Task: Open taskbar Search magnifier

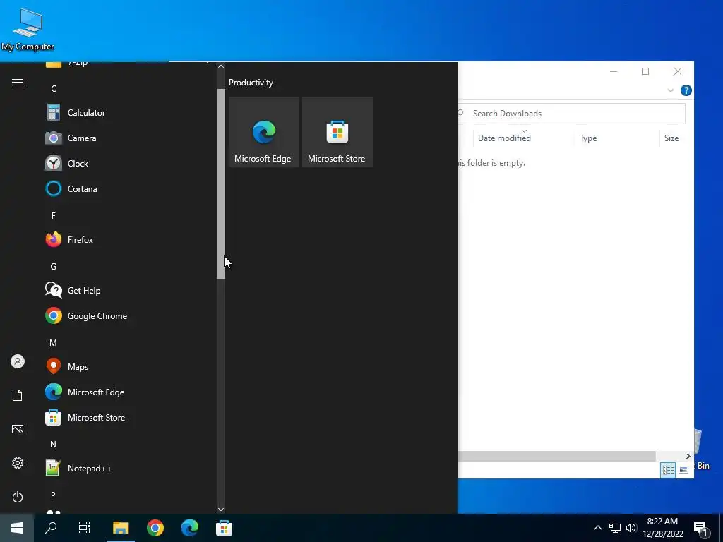Action: coord(51,528)
